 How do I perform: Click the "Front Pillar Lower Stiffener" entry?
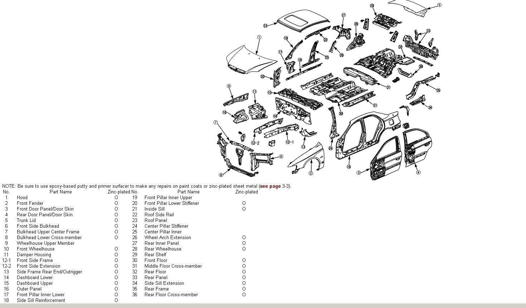tap(172, 203)
